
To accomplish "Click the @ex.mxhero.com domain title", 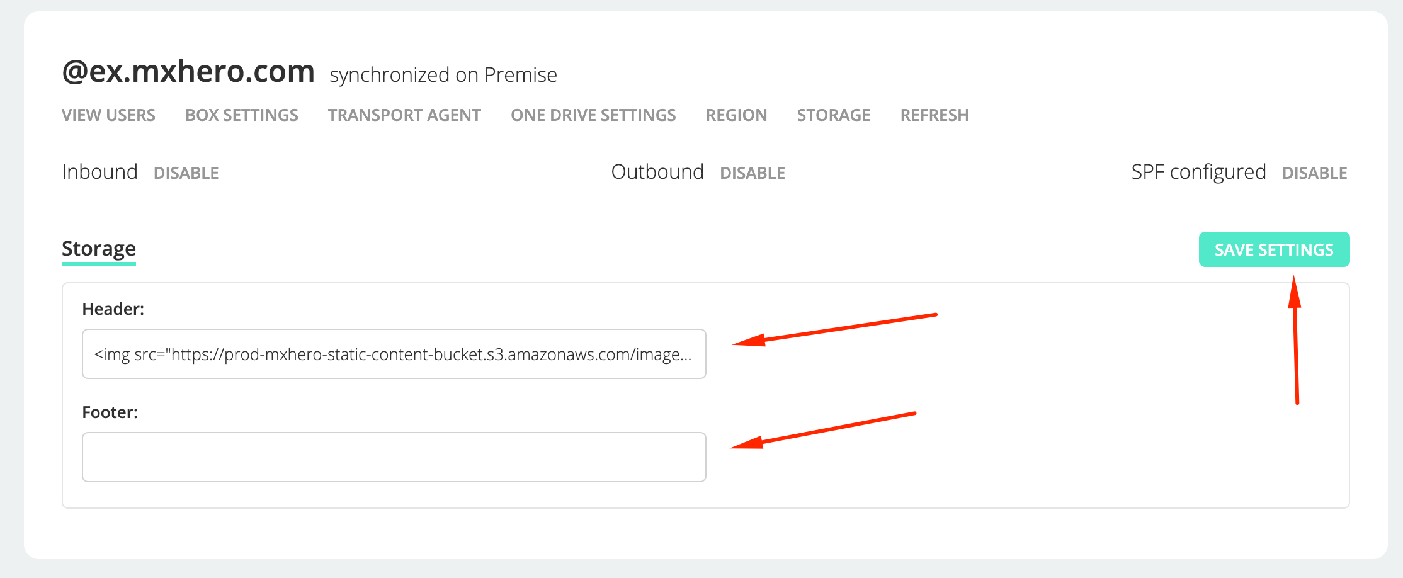I will [188, 71].
